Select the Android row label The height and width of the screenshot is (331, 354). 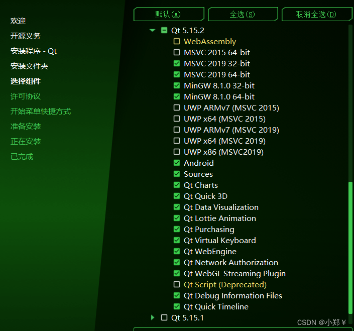pos(199,163)
